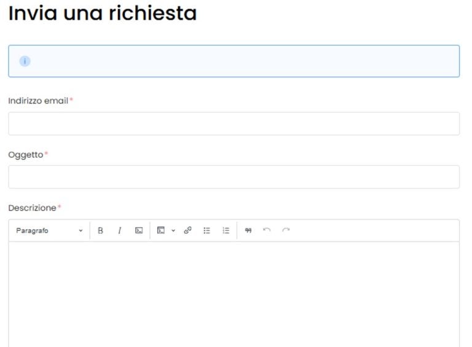Start a bulleted list
The width and height of the screenshot is (472, 347).
tap(207, 230)
